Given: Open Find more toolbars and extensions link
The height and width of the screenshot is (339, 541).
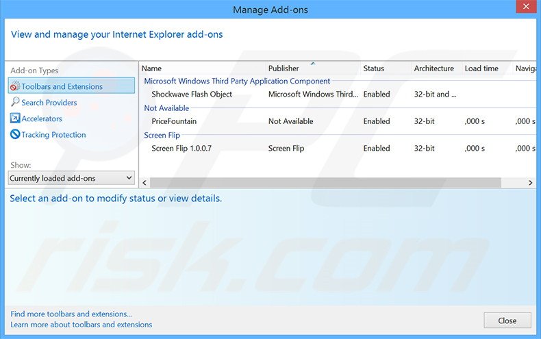Looking at the screenshot, I should [x=71, y=314].
